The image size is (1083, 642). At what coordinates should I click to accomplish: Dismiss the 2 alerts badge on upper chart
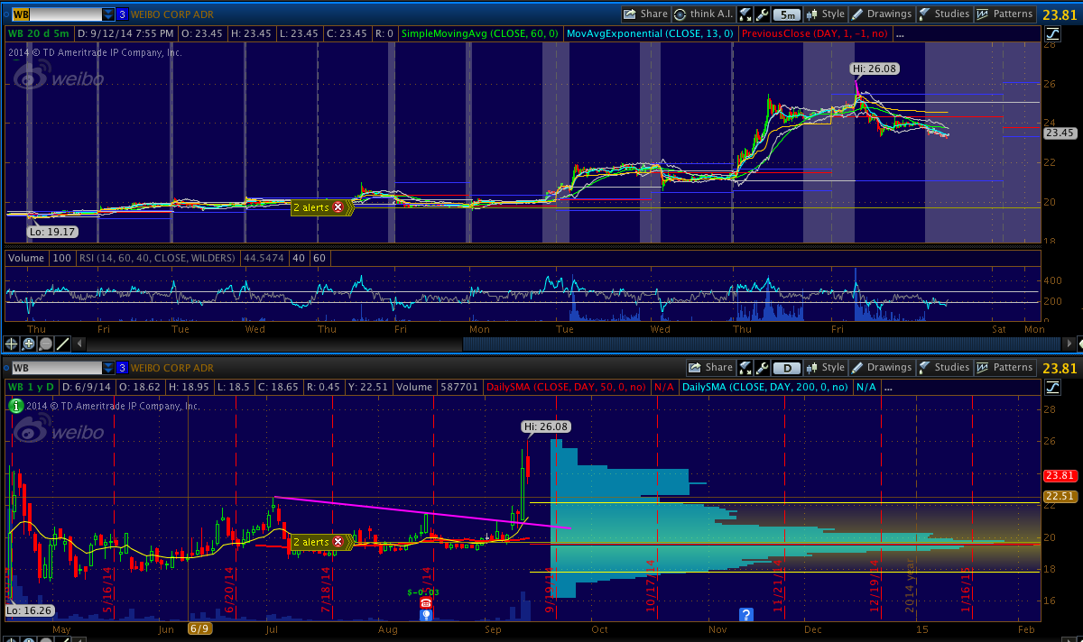coord(338,207)
